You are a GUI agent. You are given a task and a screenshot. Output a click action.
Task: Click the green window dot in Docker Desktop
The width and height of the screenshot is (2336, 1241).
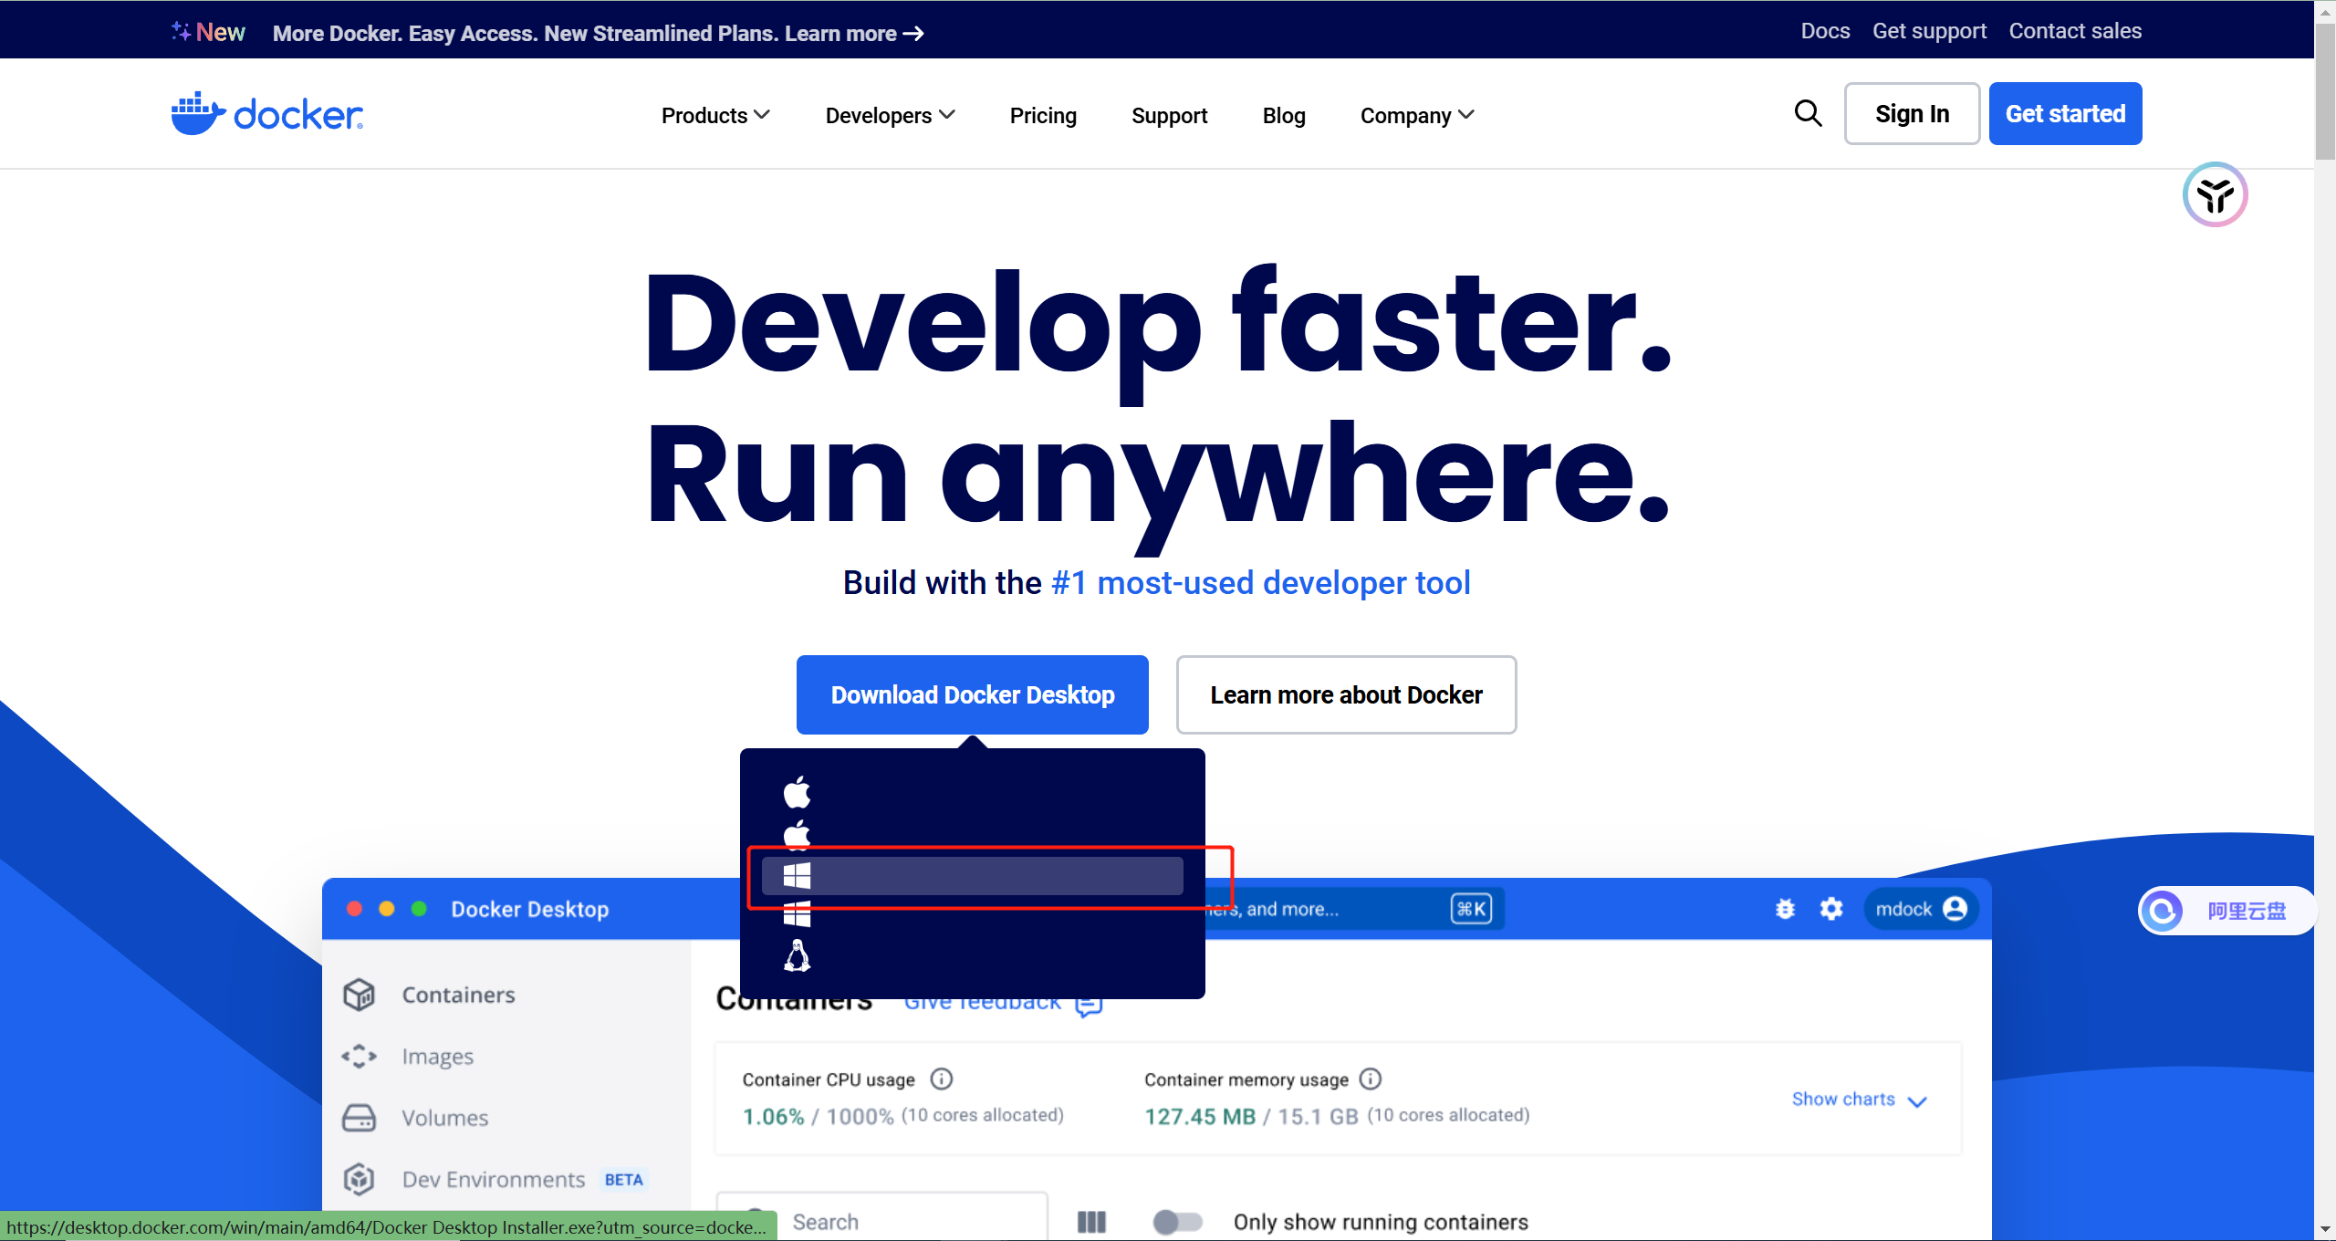coord(420,909)
